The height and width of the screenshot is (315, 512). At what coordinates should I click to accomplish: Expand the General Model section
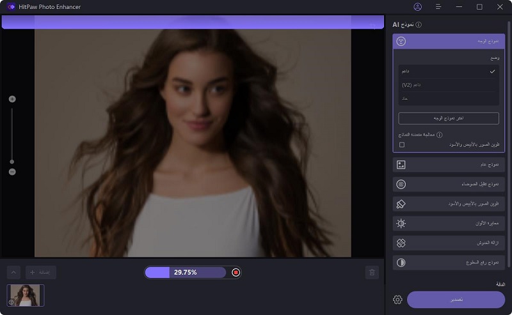pyautogui.click(x=448, y=165)
